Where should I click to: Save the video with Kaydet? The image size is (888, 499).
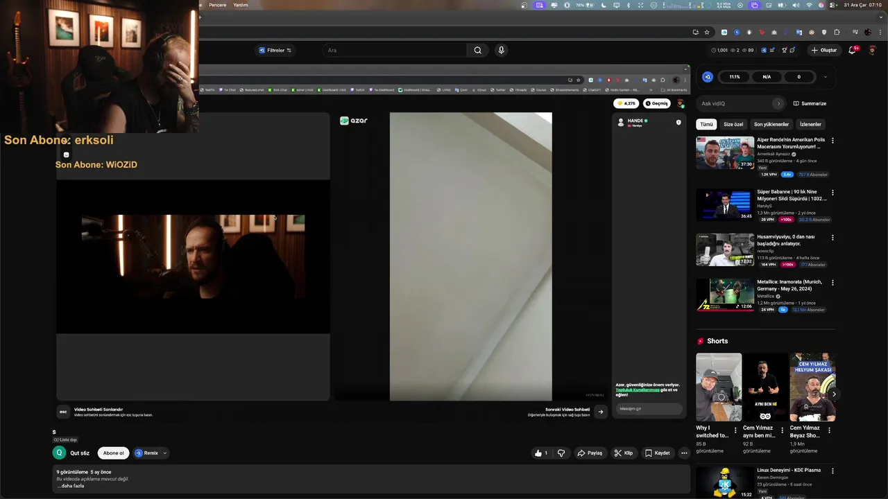pos(658,453)
